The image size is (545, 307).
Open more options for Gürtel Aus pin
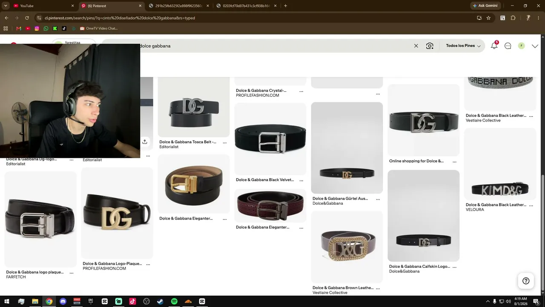(x=378, y=199)
